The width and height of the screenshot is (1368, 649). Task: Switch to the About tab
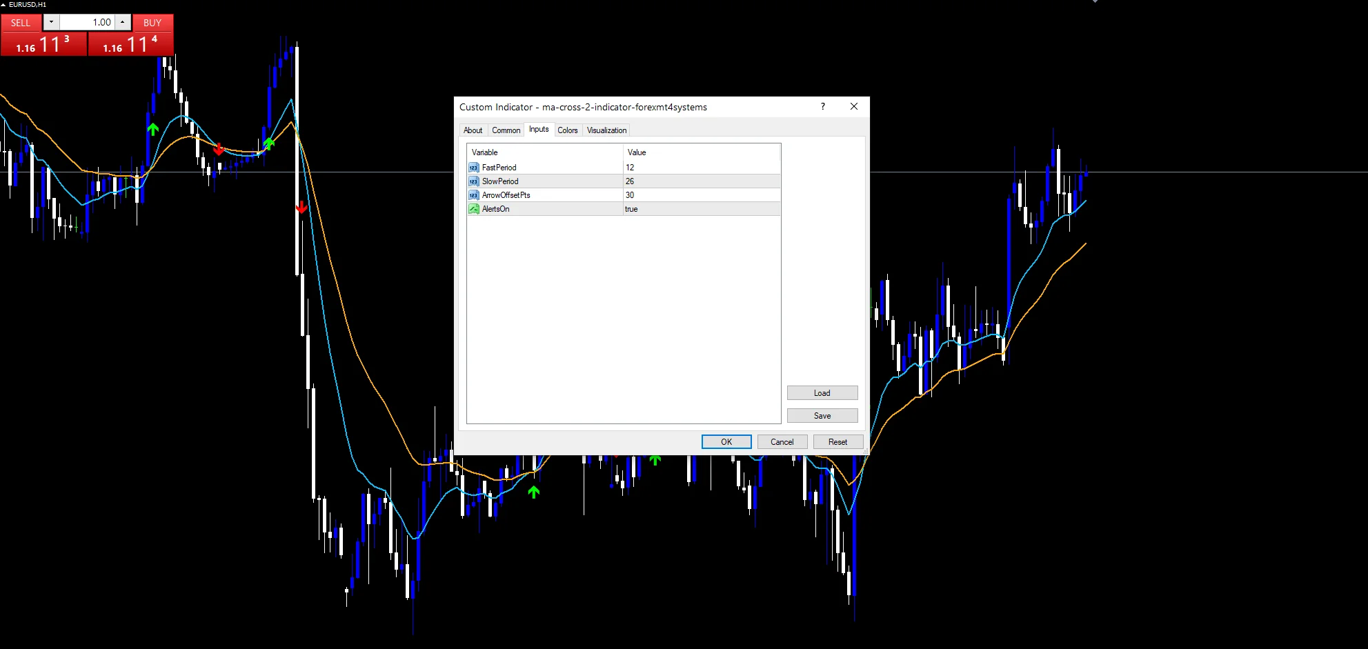(x=473, y=130)
